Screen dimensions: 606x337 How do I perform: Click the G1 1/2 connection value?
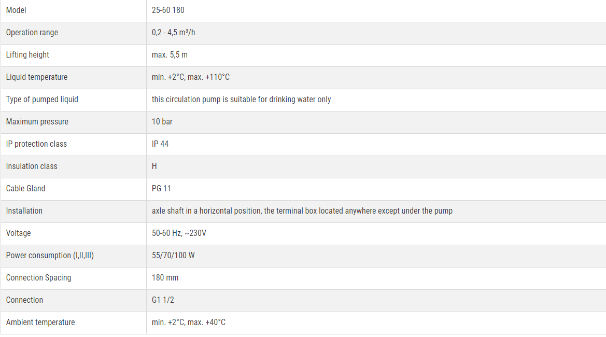(163, 300)
